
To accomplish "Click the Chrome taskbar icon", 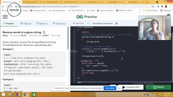I will (x=25, y=95).
